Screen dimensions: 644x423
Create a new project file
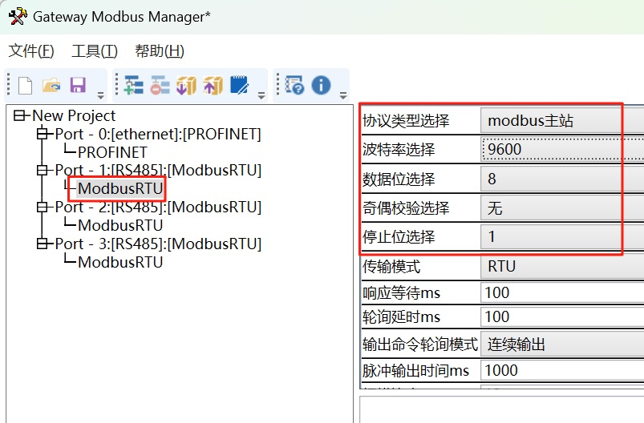coord(25,86)
